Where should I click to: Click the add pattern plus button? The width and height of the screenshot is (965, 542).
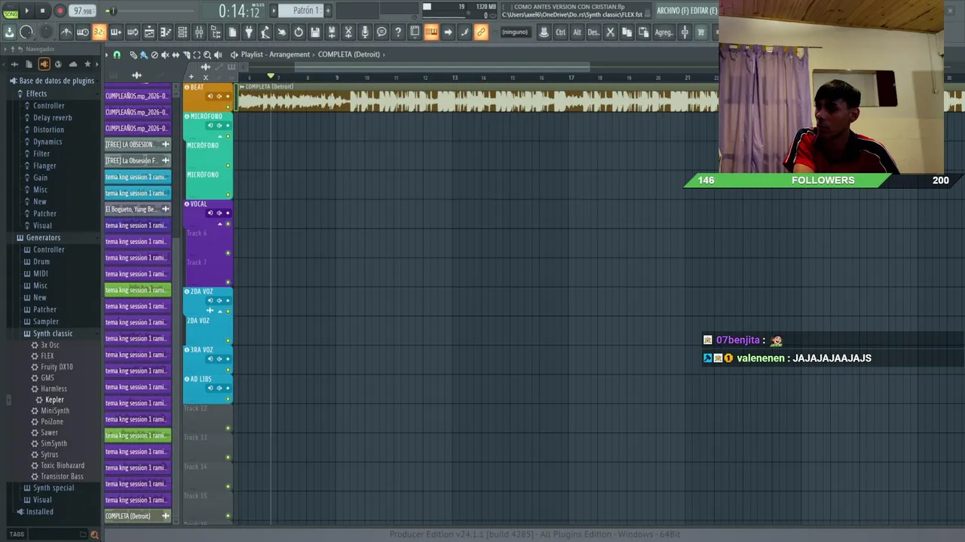[328, 11]
